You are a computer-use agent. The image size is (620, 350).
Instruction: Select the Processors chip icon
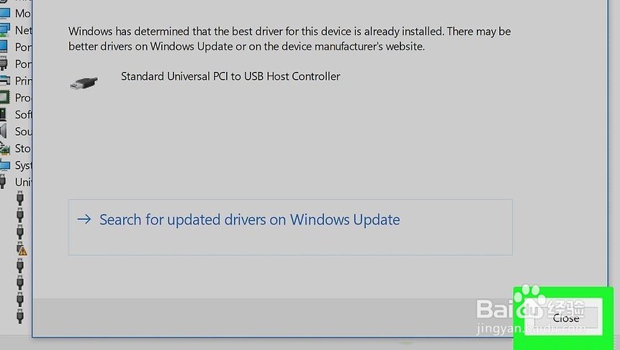pos(6,98)
